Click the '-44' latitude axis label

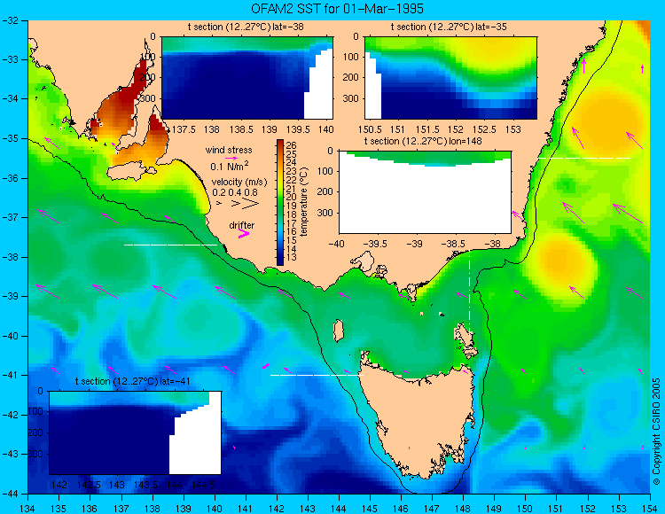pos(10,494)
